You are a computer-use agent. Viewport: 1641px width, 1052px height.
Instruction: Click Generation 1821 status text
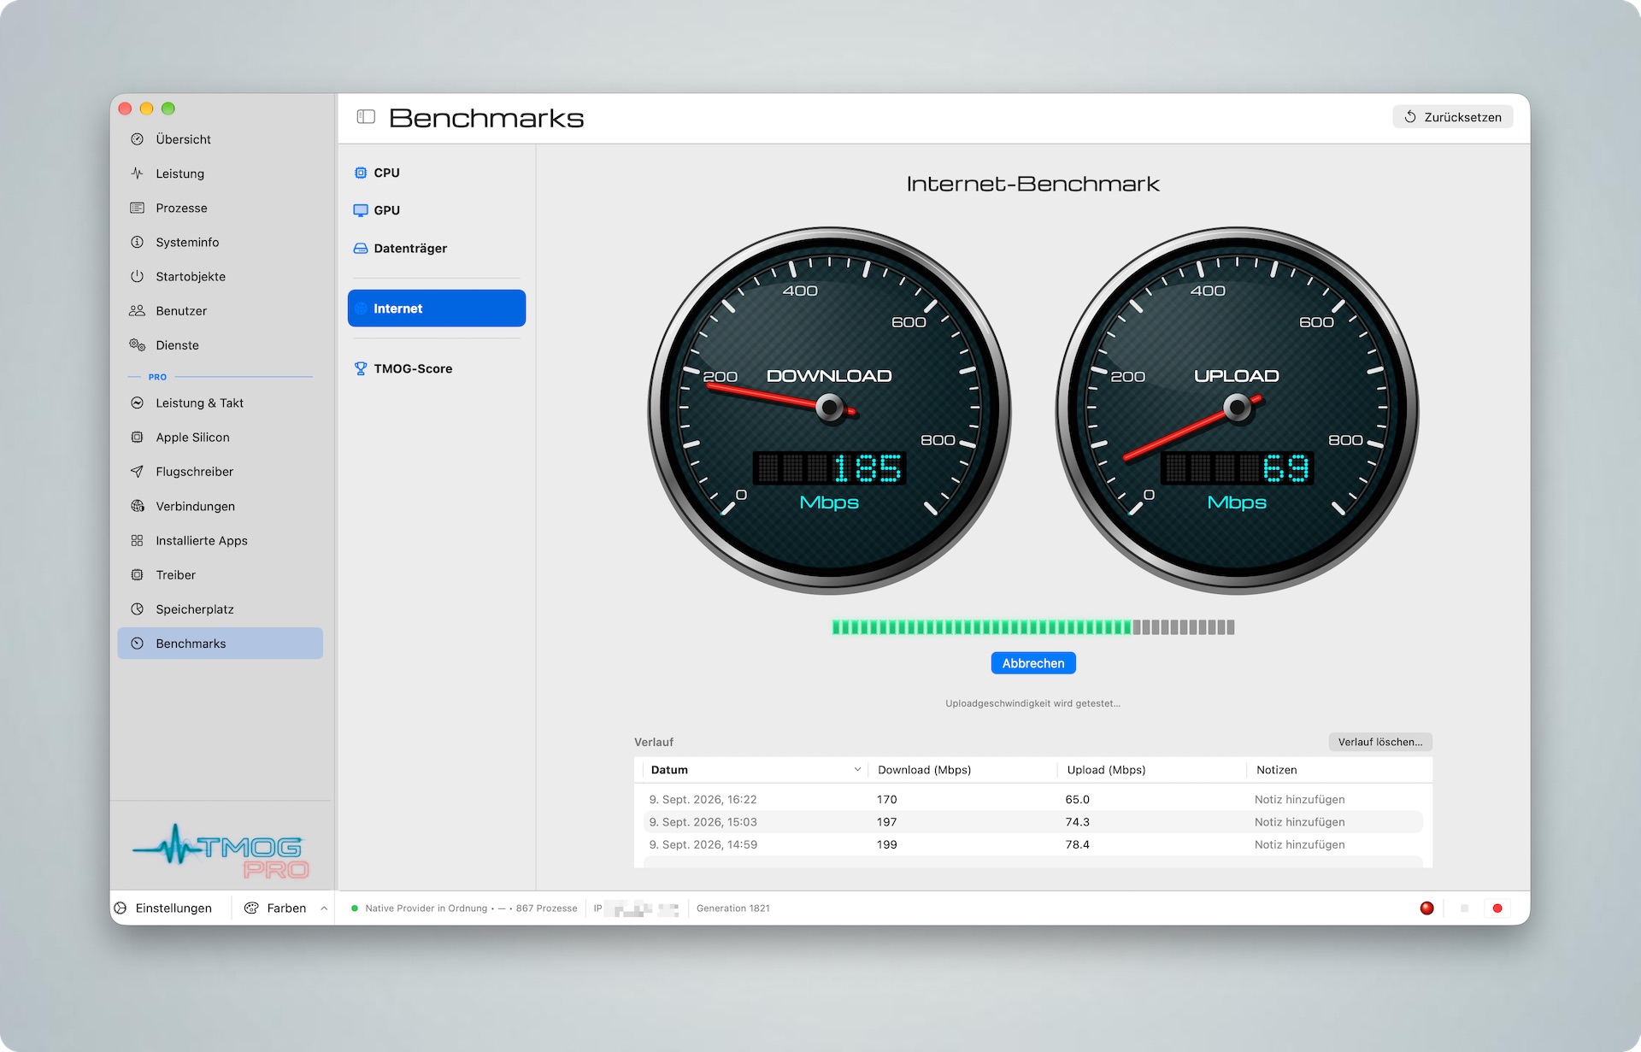(x=732, y=908)
